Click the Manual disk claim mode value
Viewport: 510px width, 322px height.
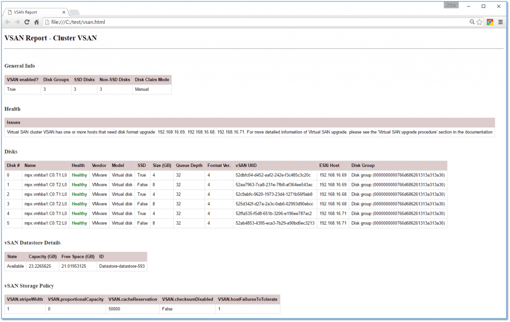click(x=142, y=89)
